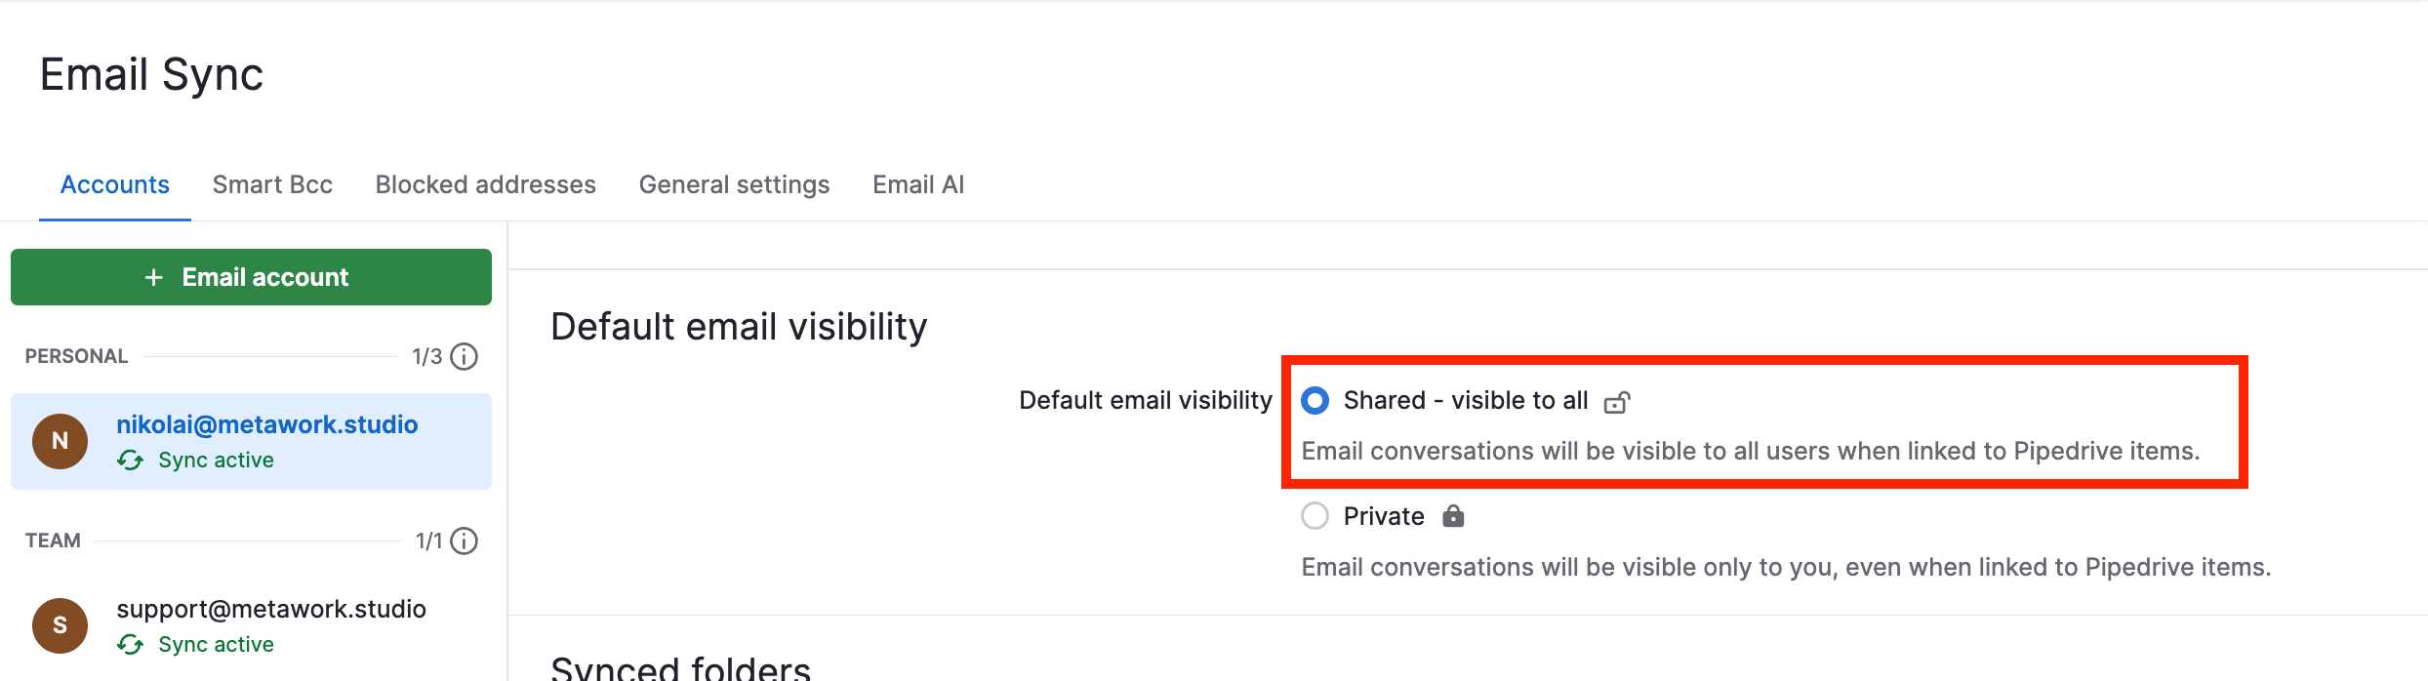2428x681 pixels.
Task: Open the Email AI tab
Action: 918,185
